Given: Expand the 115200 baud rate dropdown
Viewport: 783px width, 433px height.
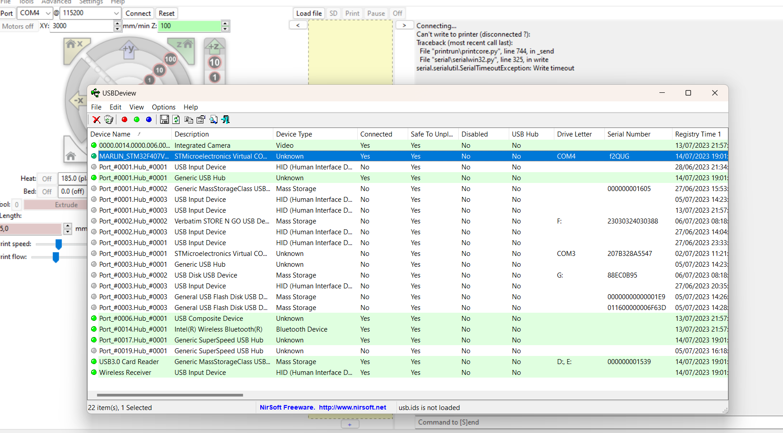Looking at the screenshot, I should click(x=90, y=13).
